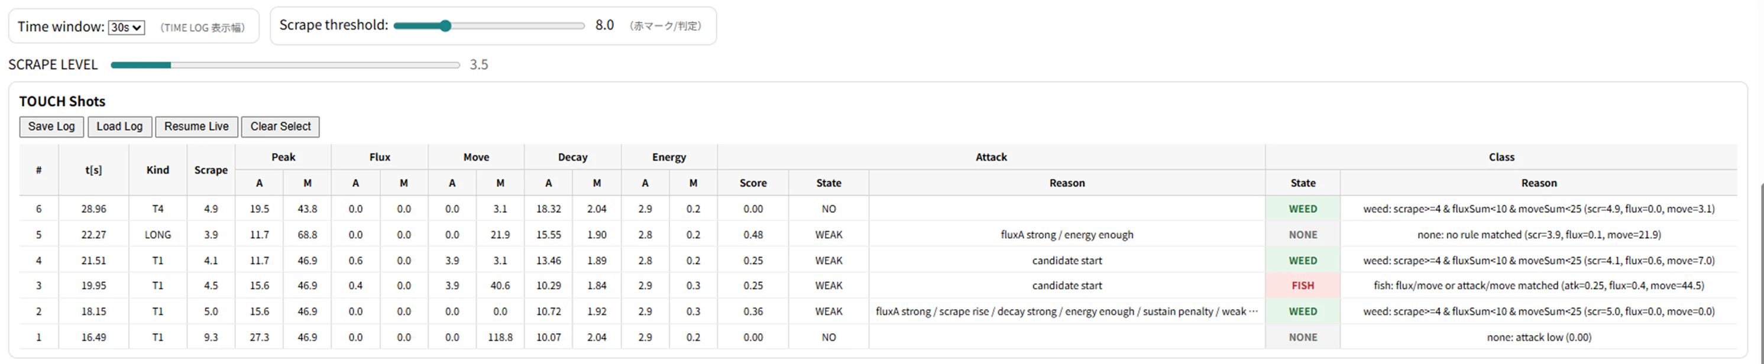Click the Attack Score column header

tap(753, 183)
